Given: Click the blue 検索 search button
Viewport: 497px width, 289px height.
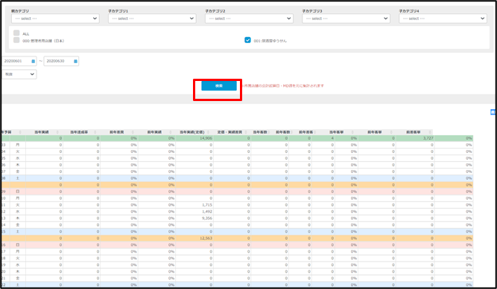Looking at the screenshot, I should [219, 85].
